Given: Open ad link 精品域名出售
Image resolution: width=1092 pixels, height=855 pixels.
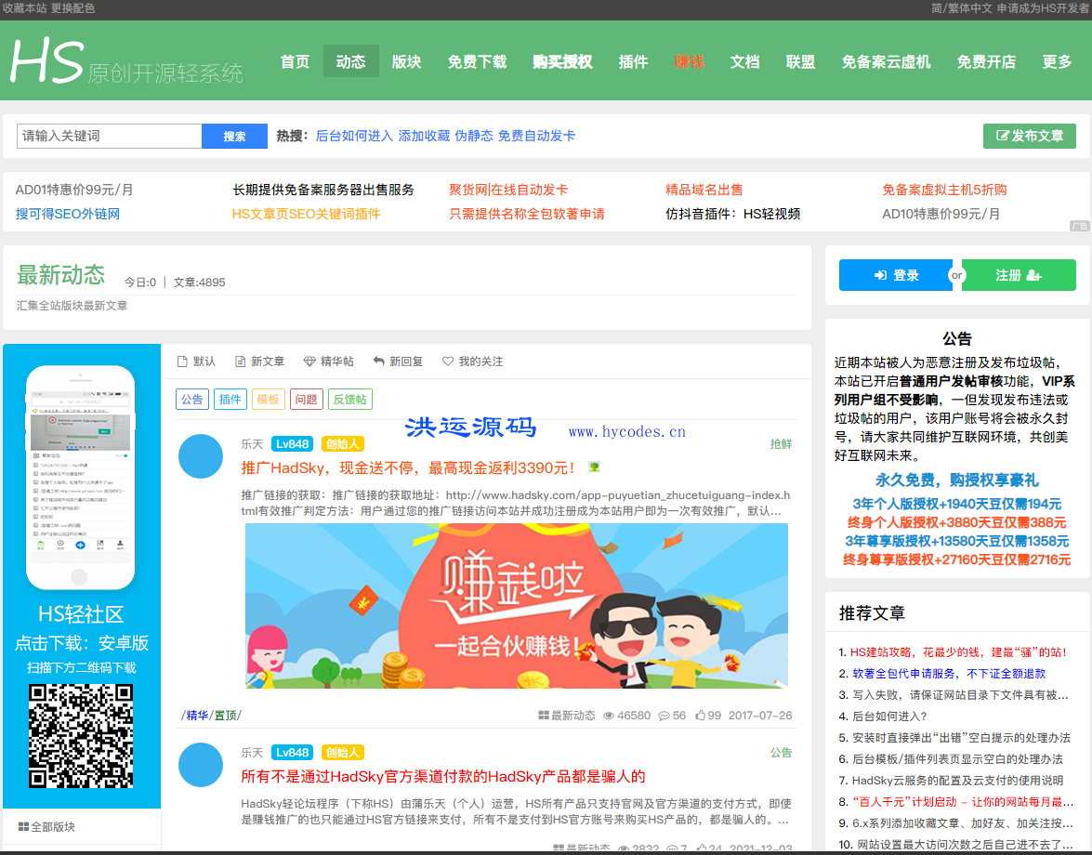Looking at the screenshot, I should [704, 190].
